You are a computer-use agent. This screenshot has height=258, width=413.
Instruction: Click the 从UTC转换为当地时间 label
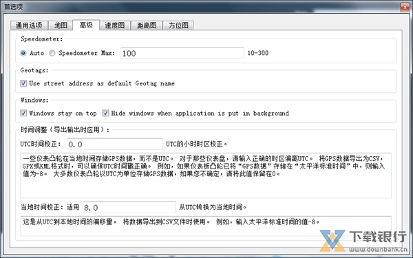(213, 207)
